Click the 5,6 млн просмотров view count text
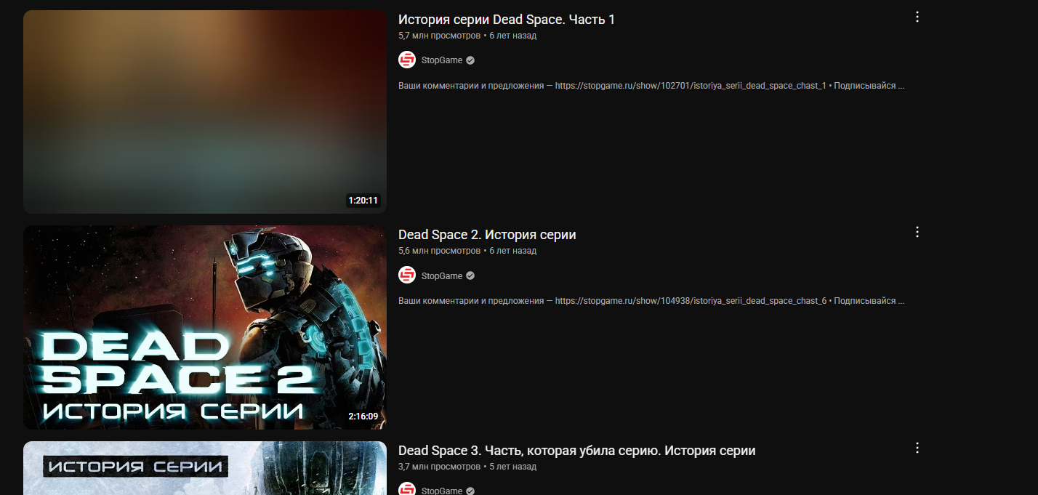Viewport: 1038px width, 495px height. tap(439, 251)
